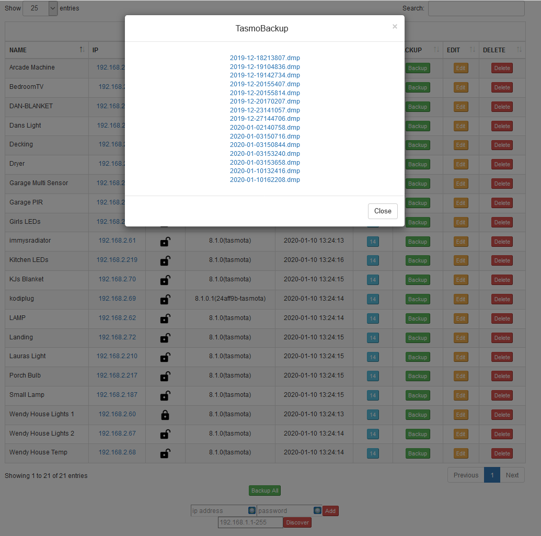Edit the Landing device
541x536 pixels.
(x=461, y=338)
